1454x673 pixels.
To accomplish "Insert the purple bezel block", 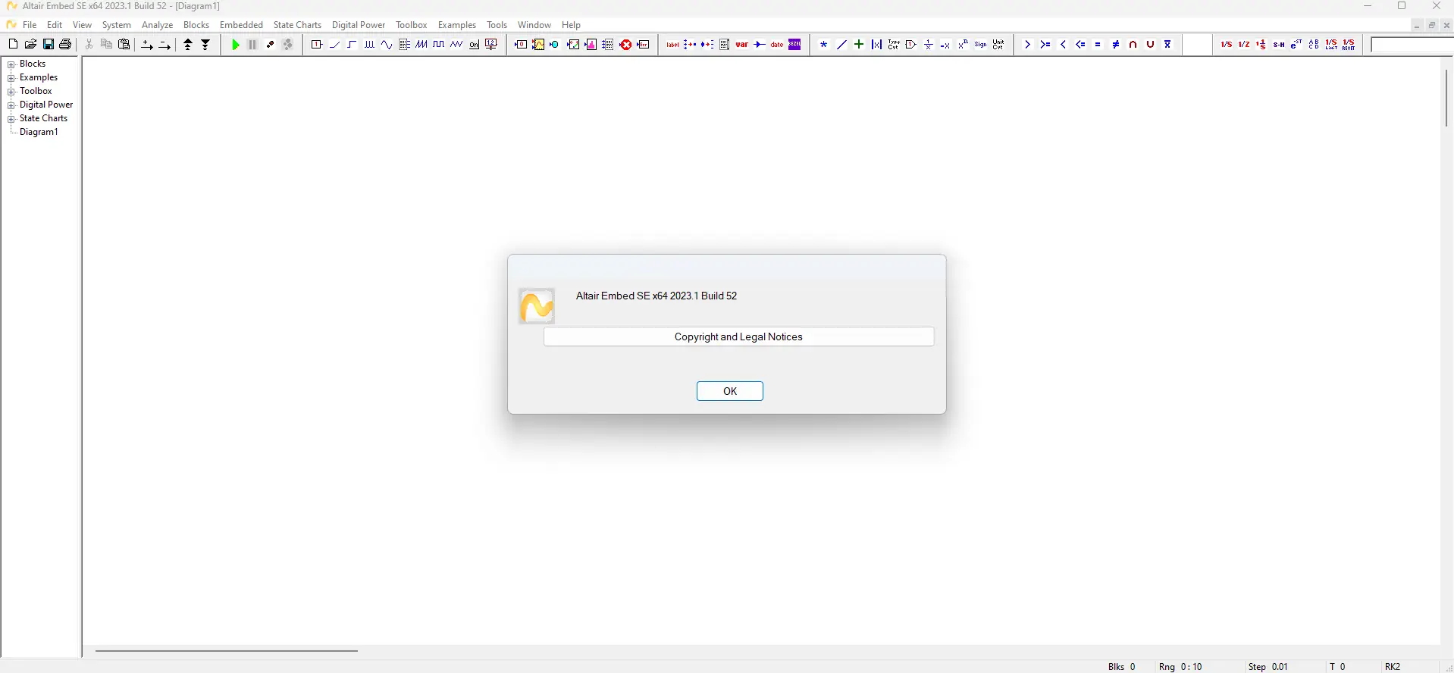I will (x=794, y=45).
